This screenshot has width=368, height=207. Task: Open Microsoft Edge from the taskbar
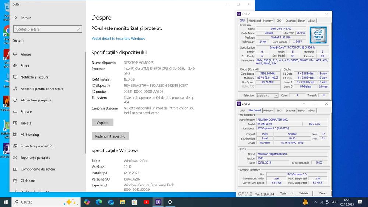click(x=99, y=202)
